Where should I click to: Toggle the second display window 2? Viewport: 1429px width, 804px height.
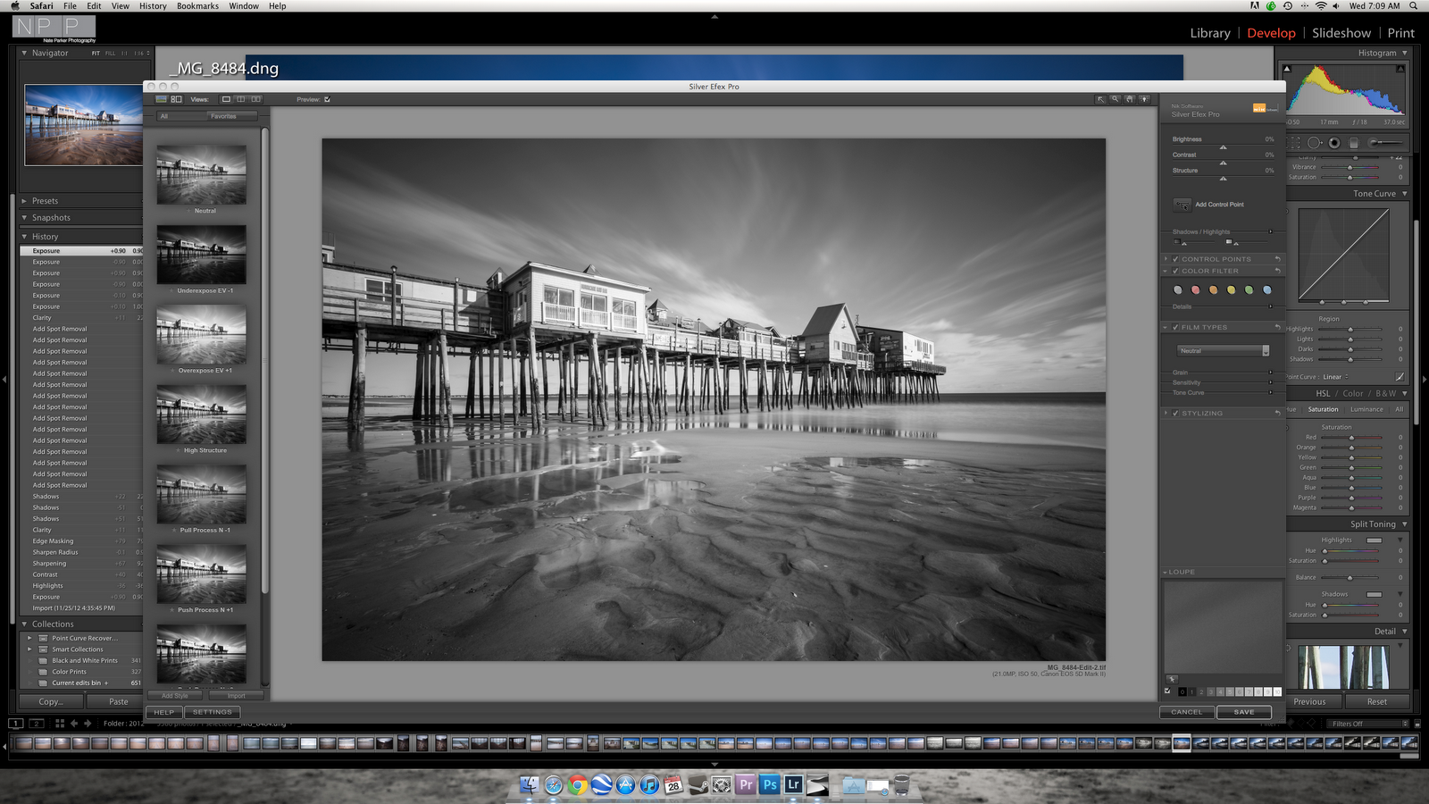click(37, 724)
